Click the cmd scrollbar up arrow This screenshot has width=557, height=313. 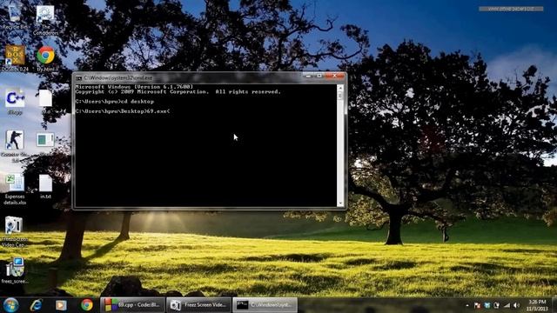point(340,87)
